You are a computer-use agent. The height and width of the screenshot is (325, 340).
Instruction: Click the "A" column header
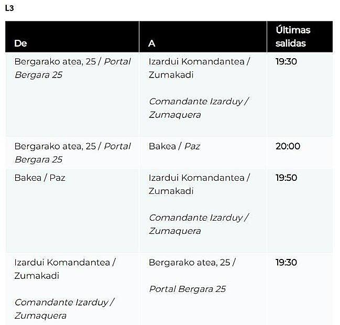click(151, 44)
